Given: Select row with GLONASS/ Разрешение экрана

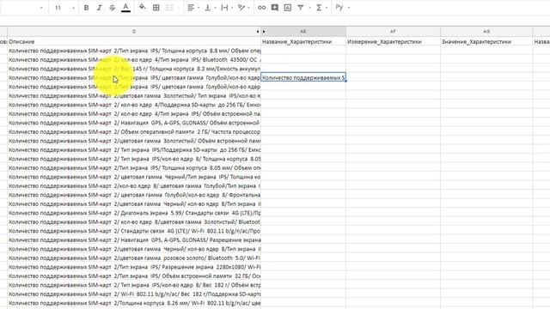Looking at the screenshot, I should (x=134, y=240).
